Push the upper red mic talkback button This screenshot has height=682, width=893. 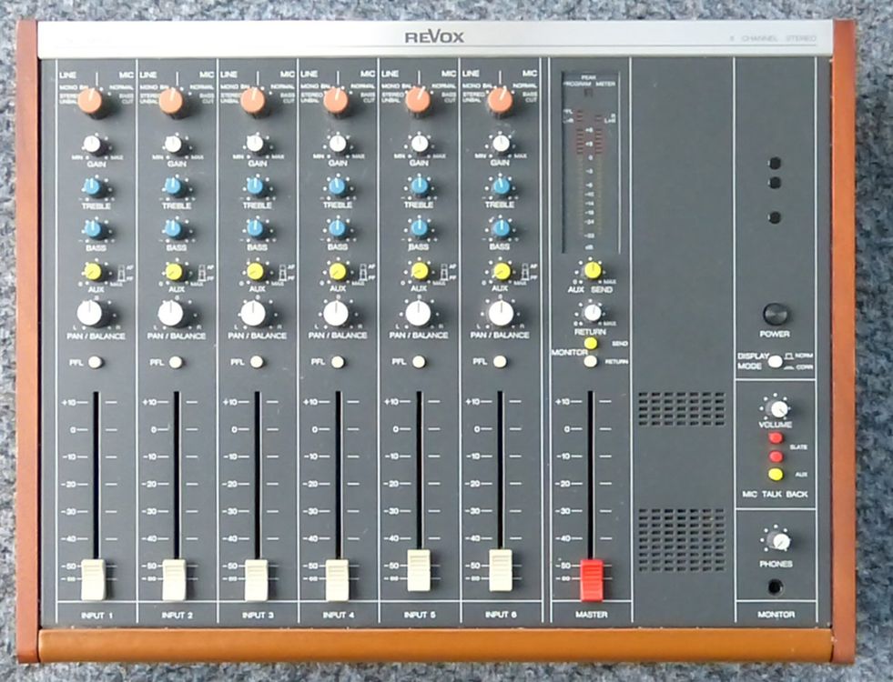(775, 438)
